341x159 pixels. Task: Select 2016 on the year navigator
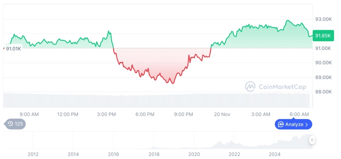pos(113,154)
